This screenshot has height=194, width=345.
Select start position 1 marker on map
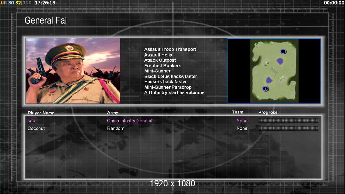point(266,89)
